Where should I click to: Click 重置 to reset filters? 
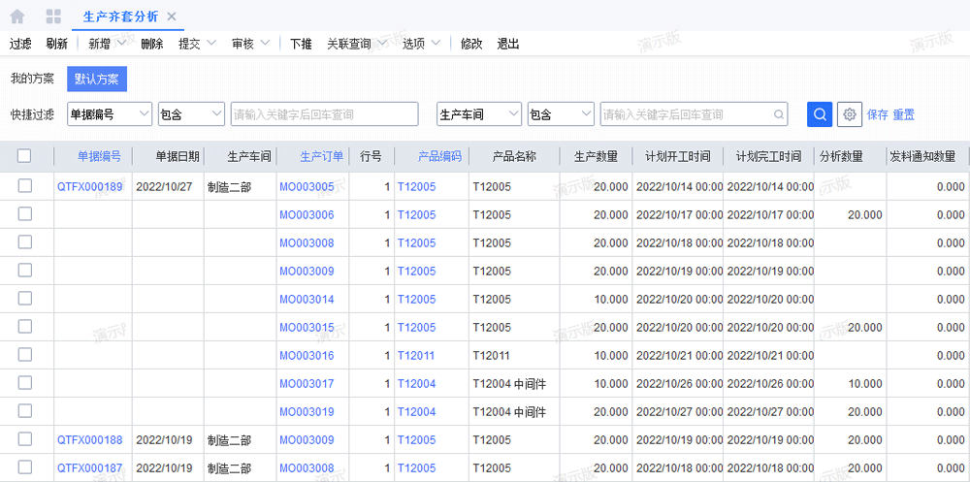click(903, 114)
